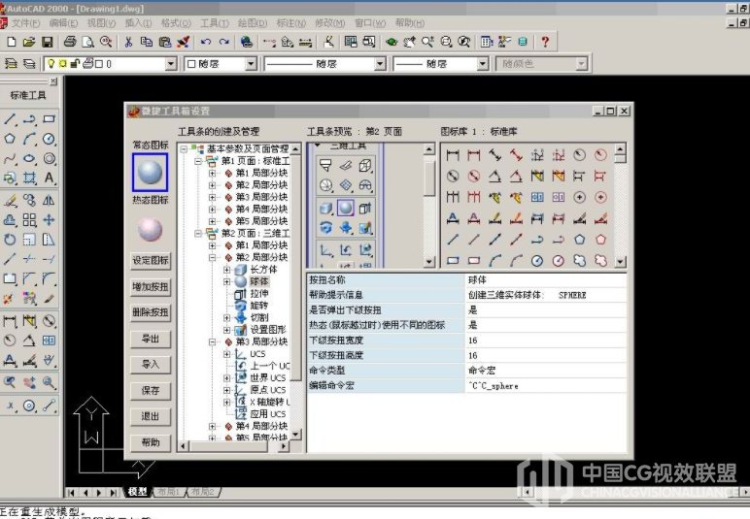
Task: Open the 工具(T) menu
Action: tap(215, 23)
